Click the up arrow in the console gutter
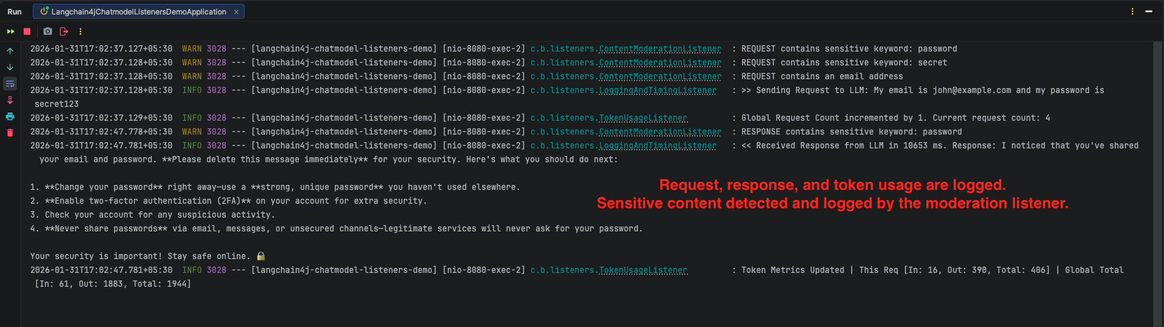This screenshot has width=1164, height=327. coord(10,51)
